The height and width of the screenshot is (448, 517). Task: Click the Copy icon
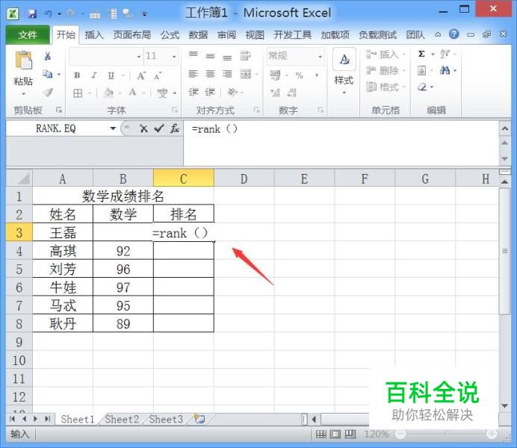pos(48,74)
